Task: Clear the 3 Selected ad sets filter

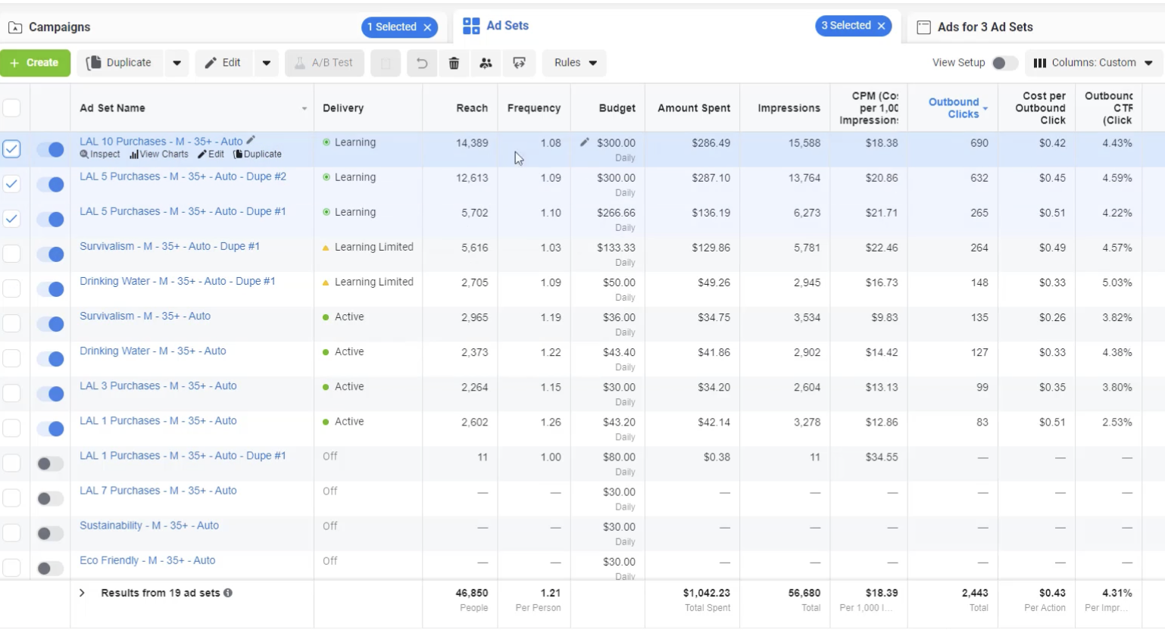Action: (x=882, y=26)
